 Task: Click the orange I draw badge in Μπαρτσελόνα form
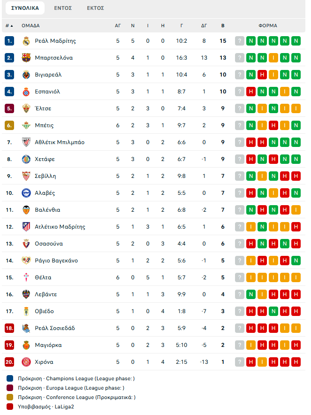tap(273, 58)
